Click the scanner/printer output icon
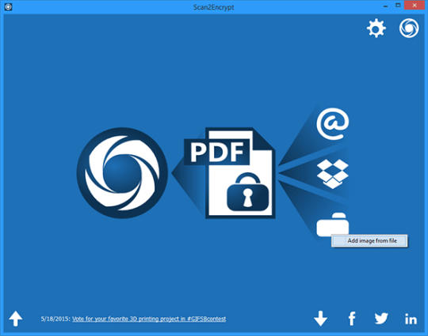 (332, 225)
